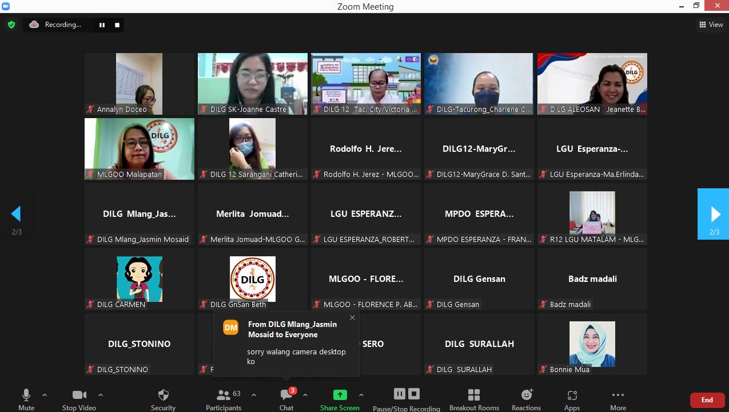The height and width of the screenshot is (412, 729).
Task: Select DILG GnSan Beth logo tile
Action: [x=253, y=279]
